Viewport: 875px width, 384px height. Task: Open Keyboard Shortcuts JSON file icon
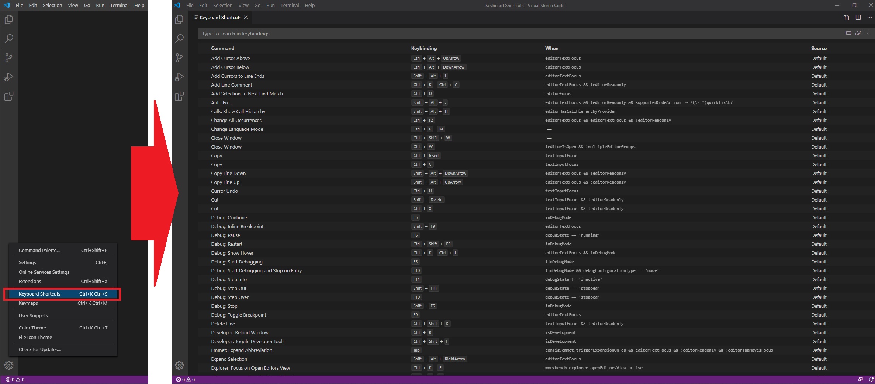coord(847,17)
